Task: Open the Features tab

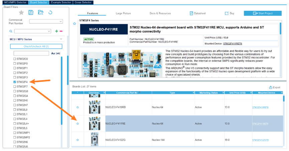Action: click(x=92, y=13)
